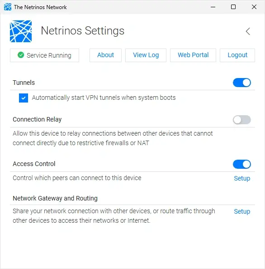Click the Service Running status button
265x269 pixels.
44,55
